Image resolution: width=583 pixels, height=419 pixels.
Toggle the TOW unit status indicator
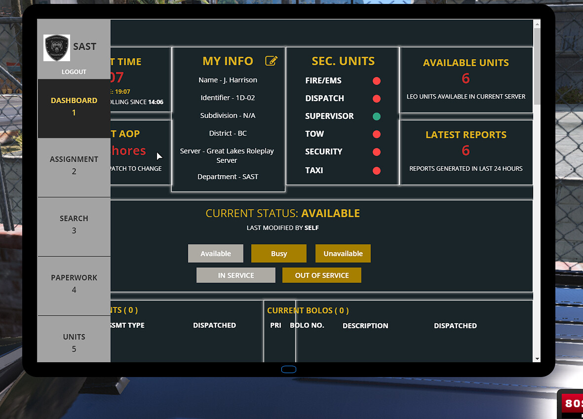point(377,134)
